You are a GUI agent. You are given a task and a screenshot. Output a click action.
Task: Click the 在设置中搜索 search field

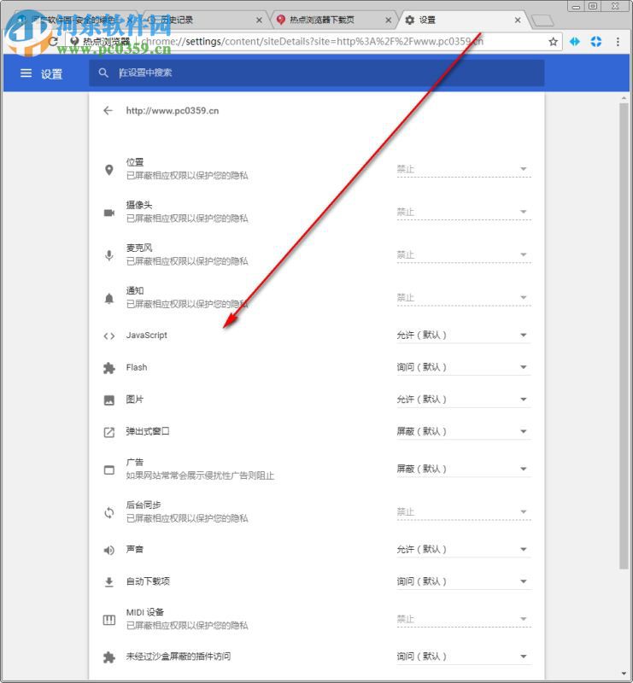pyautogui.click(x=316, y=73)
